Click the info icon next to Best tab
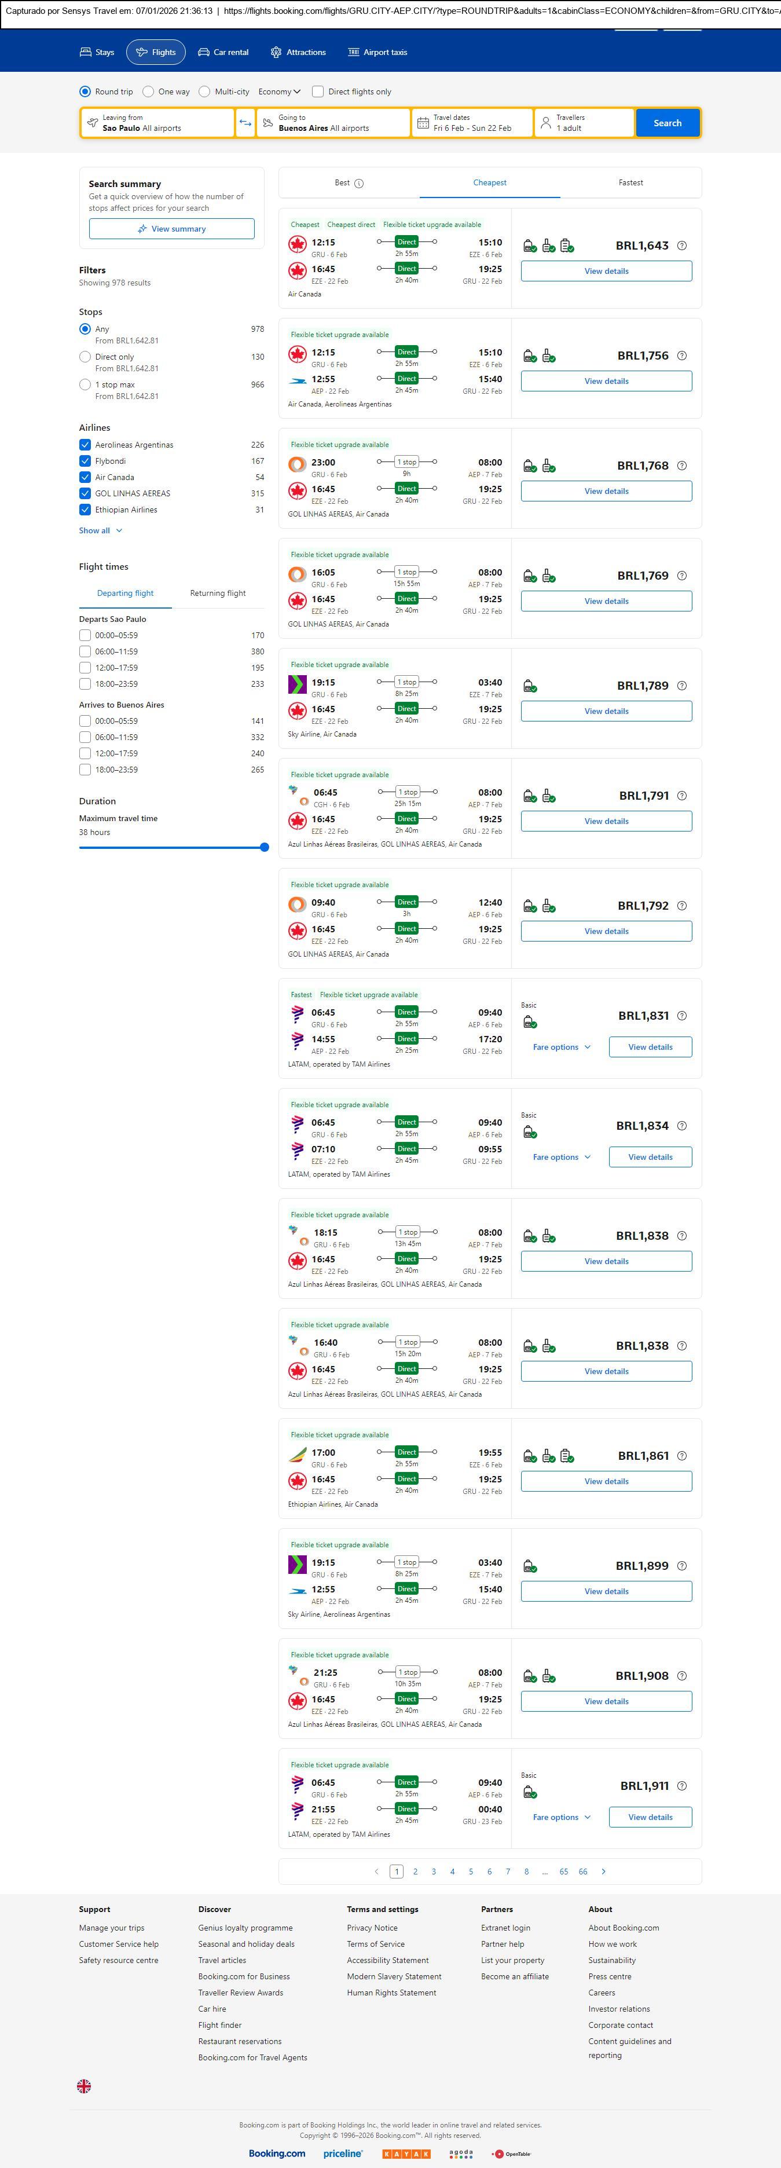This screenshot has height=2168, width=781. [360, 184]
